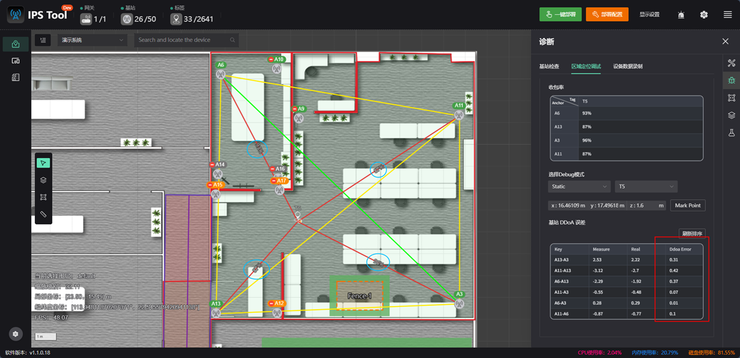Screen dimensions: 740x358
Task: Select anchor A10 on the map
Action: pos(277,69)
